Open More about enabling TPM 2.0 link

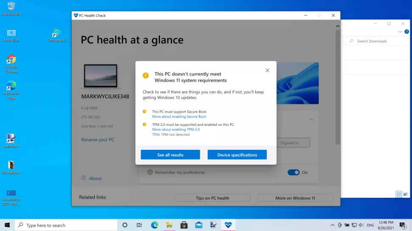(176, 129)
